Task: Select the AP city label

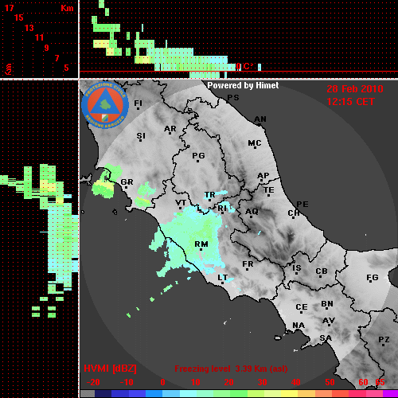Action: (x=263, y=176)
